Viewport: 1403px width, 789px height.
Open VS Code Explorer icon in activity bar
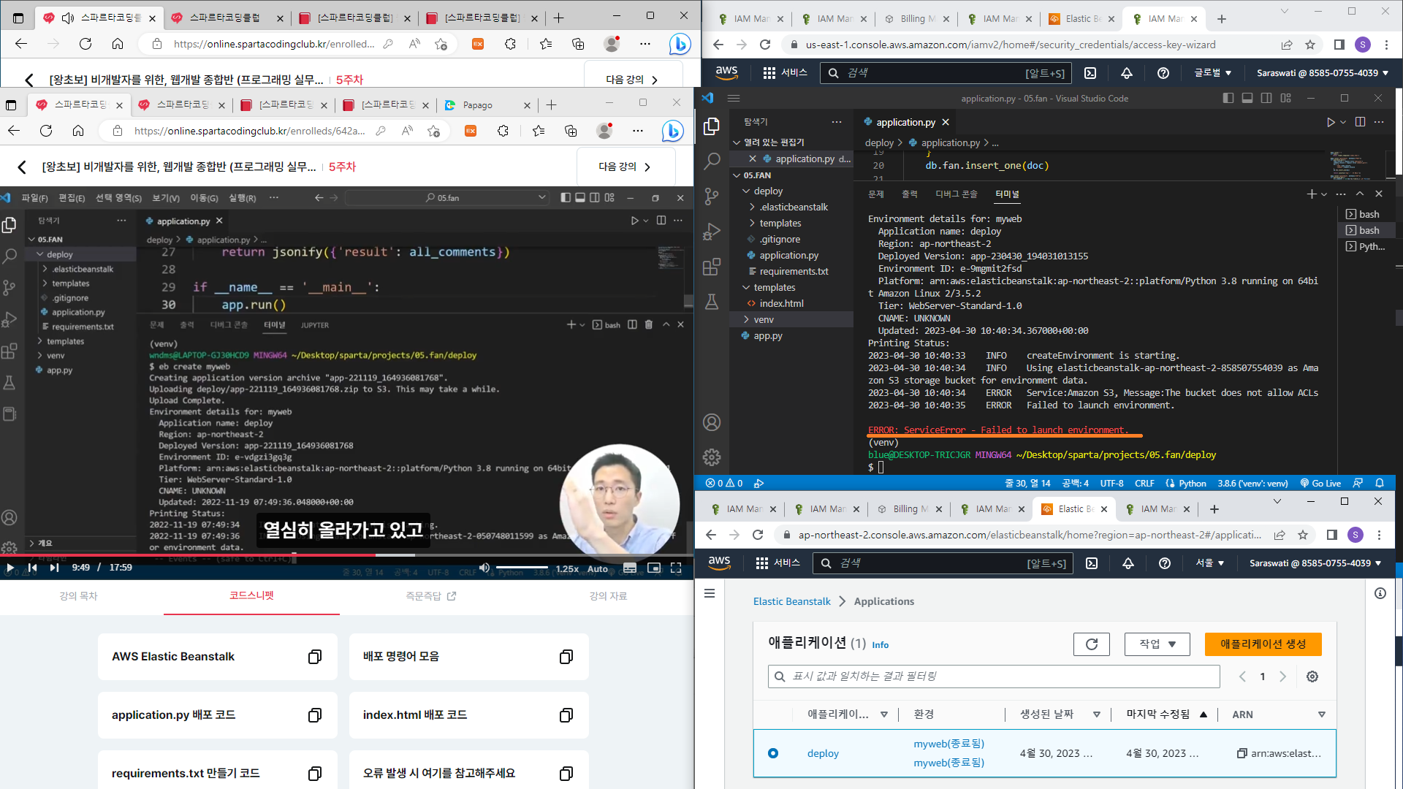pos(711,126)
